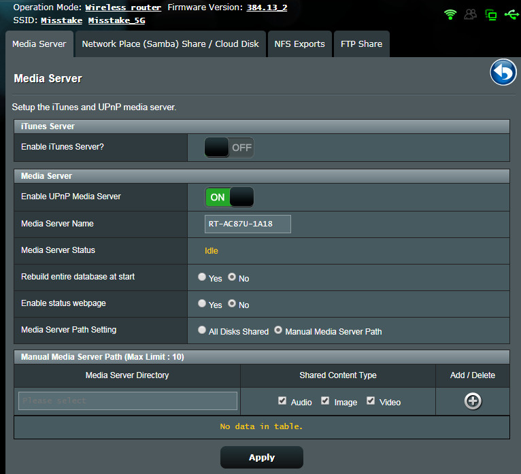Click the network map monitor icon
Screen dimensions: 521x474
coord(490,14)
